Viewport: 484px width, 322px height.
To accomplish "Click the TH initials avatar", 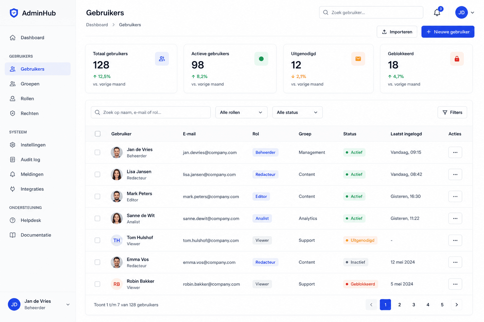I will (x=117, y=241).
